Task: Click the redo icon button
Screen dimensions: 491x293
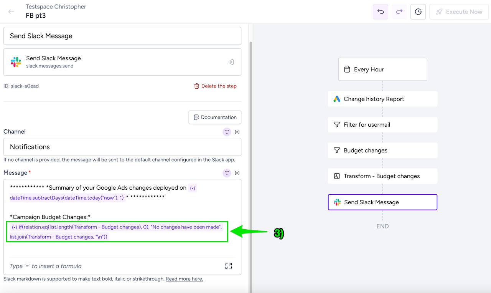Action: coord(399,12)
